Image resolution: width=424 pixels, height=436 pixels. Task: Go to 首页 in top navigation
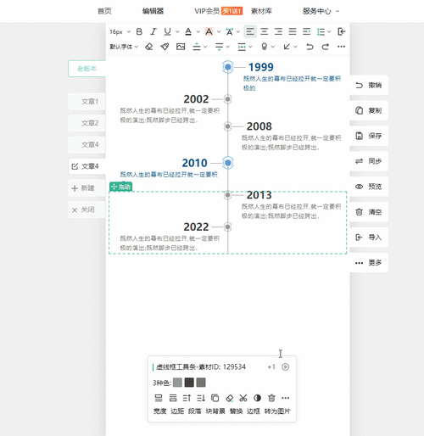coord(104,11)
